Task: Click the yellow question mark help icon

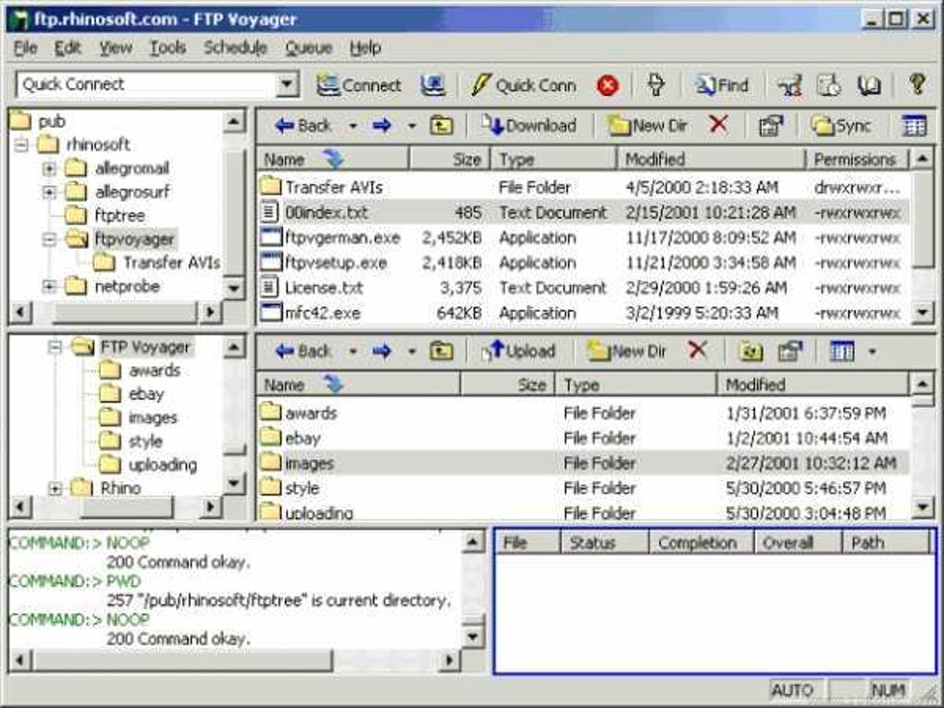Action: [917, 84]
